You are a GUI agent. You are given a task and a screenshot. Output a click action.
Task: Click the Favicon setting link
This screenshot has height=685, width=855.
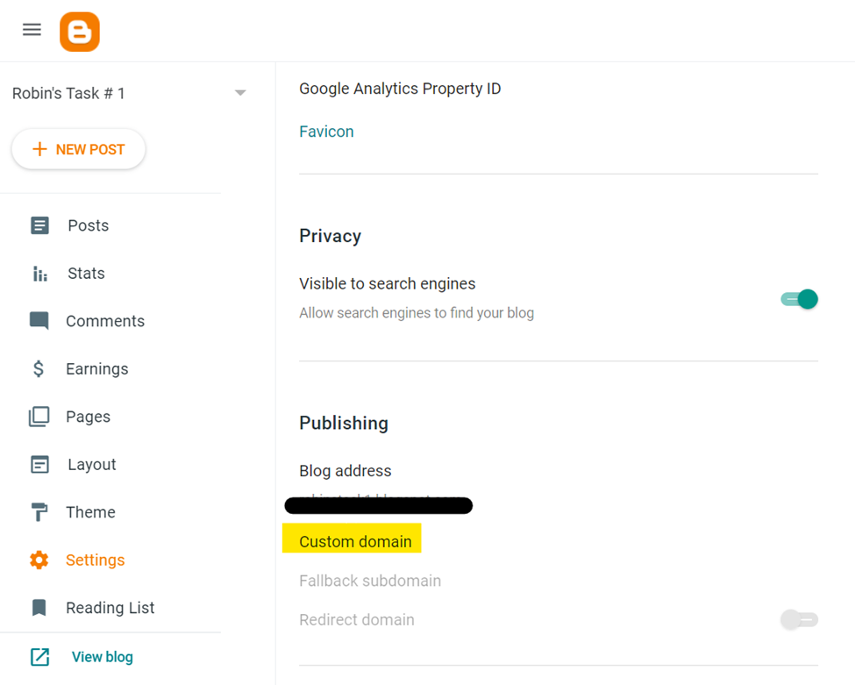tap(326, 132)
